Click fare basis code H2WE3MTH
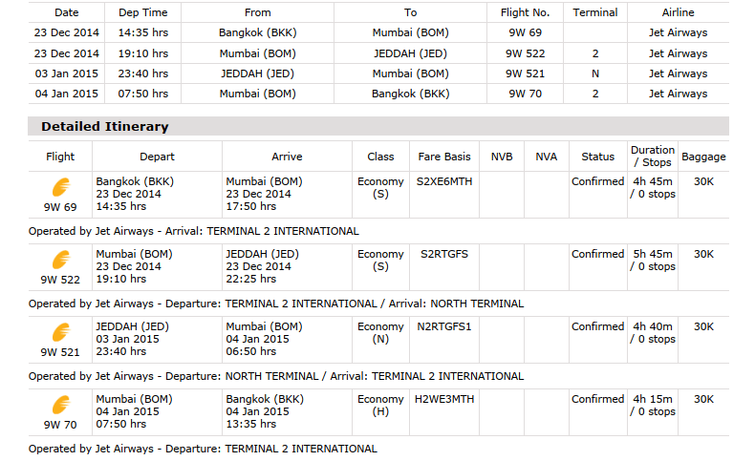Screen dimensions: 755x461 pos(444,399)
